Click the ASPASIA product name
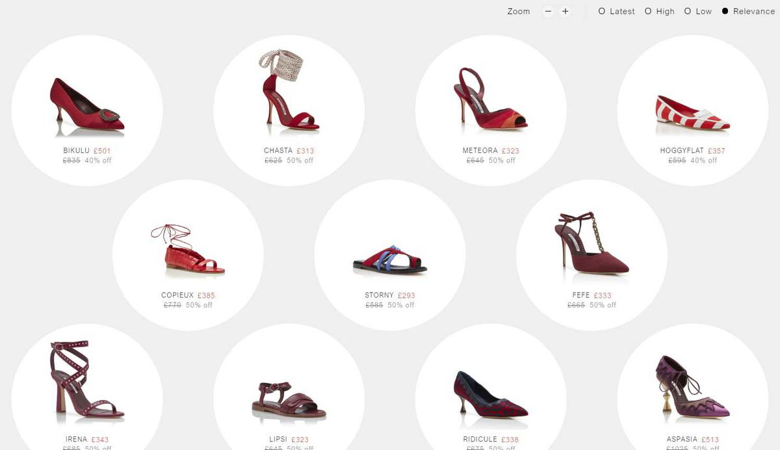780x450 pixels. pyautogui.click(x=682, y=440)
